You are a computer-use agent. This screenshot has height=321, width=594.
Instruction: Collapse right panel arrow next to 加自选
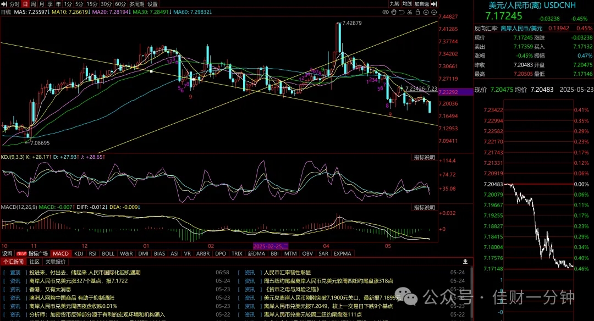click(x=434, y=4)
